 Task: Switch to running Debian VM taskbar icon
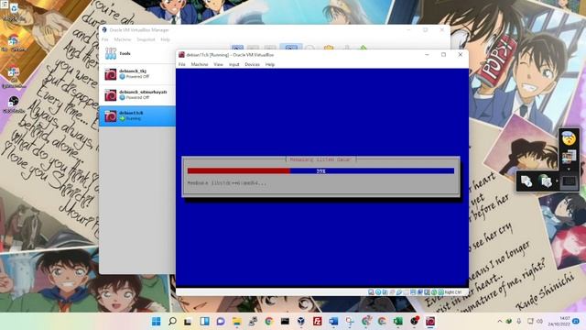[x=430, y=321]
